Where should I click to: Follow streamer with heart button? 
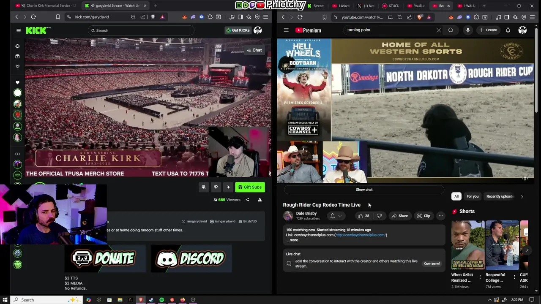pyautogui.click(x=216, y=187)
